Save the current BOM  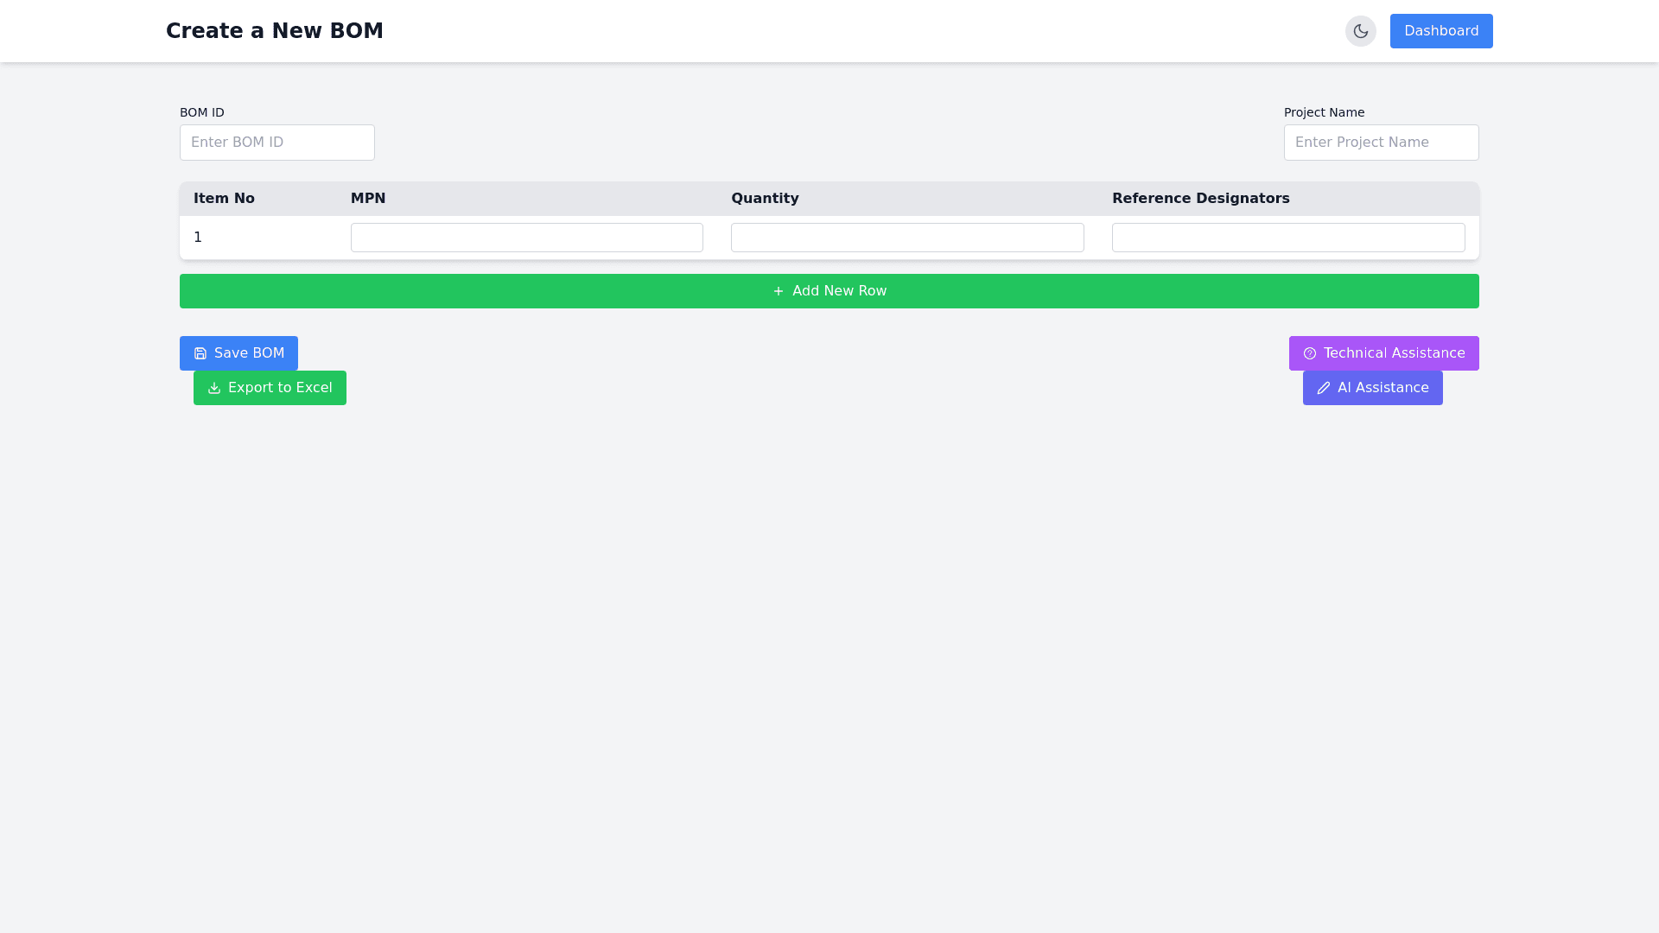(x=238, y=353)
